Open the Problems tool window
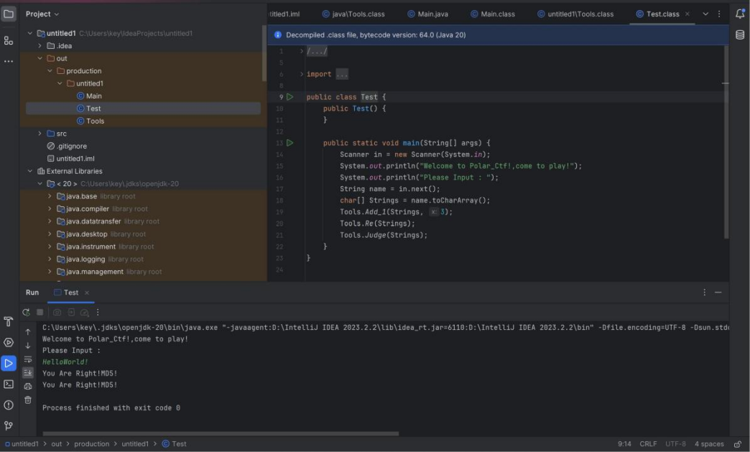This screenshot has width=750, height=452. click(9, 405)
